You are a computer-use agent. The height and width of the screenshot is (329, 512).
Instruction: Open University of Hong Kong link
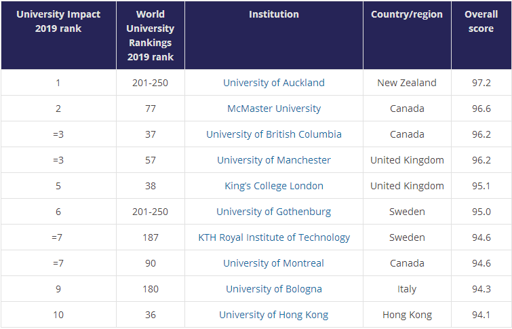273,315
